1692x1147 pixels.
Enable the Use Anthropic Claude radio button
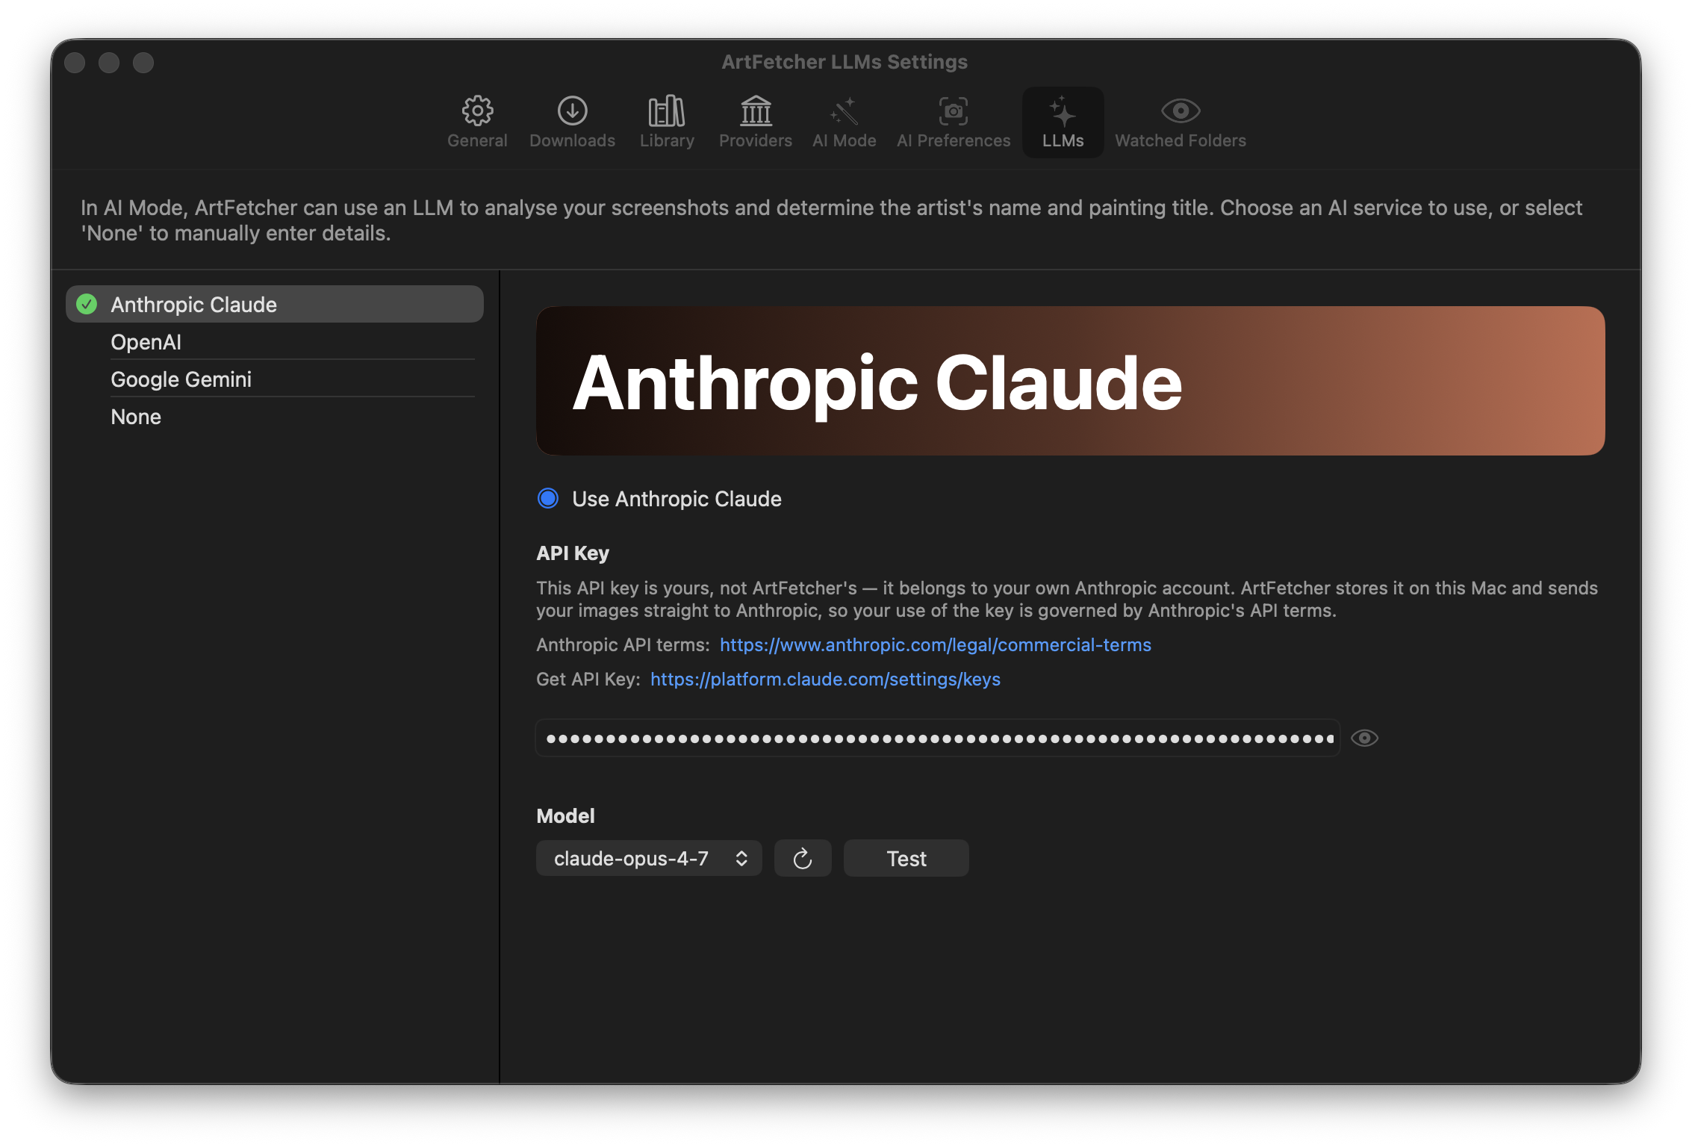tap(548, 498)
